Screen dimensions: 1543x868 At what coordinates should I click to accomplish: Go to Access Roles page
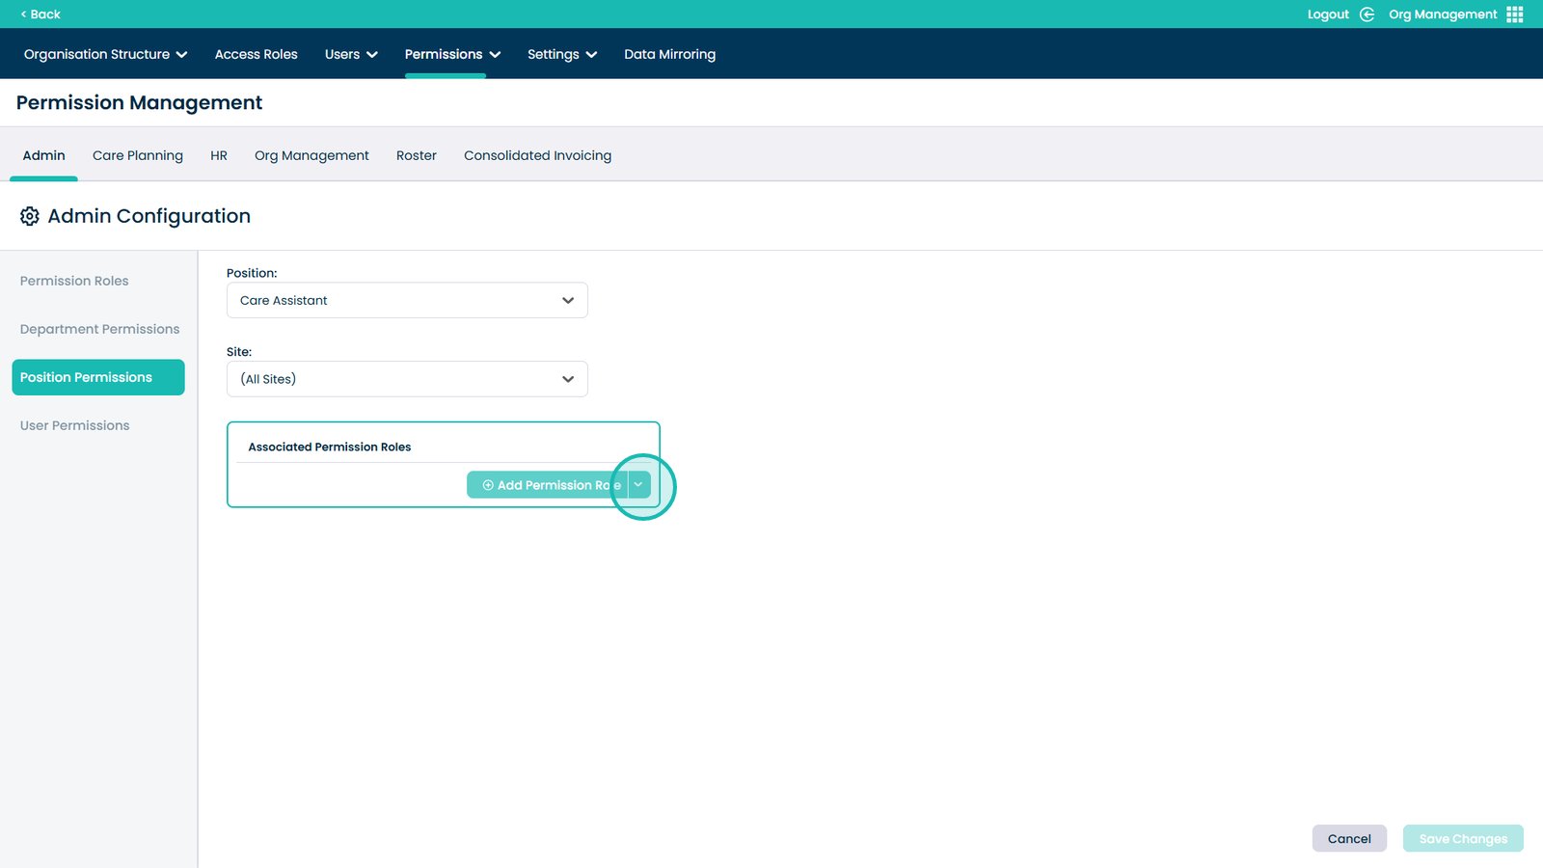point(256,54)
